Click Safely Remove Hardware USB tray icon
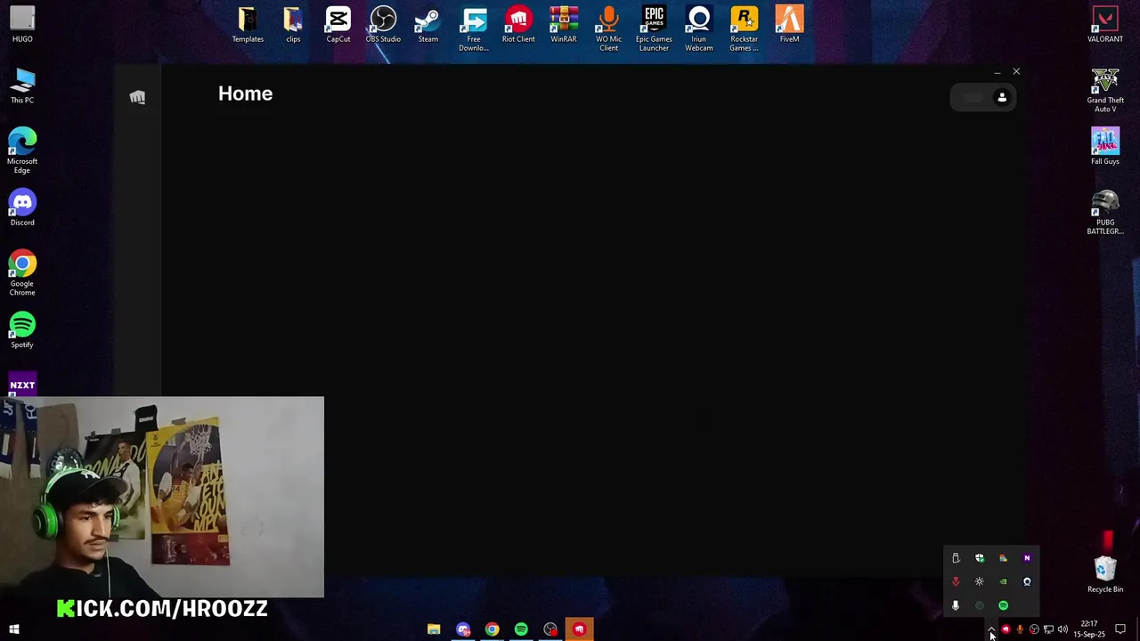Screen dimensions: 1140x641 click(956, 558)
